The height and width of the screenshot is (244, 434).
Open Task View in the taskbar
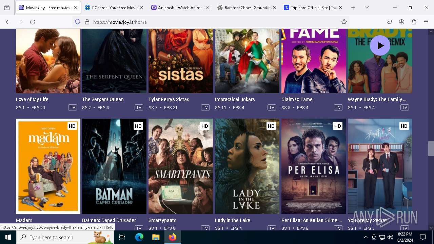[122, 237]
